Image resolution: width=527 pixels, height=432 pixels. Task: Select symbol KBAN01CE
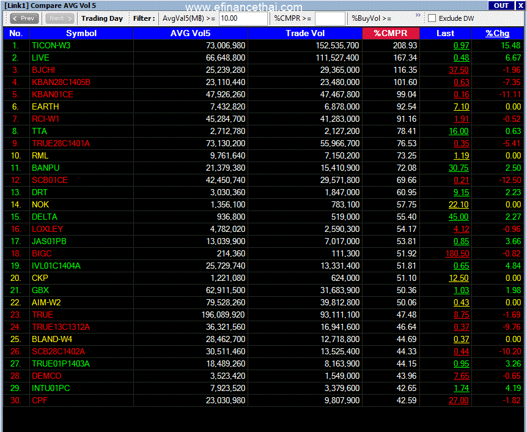tap(53, 95)
